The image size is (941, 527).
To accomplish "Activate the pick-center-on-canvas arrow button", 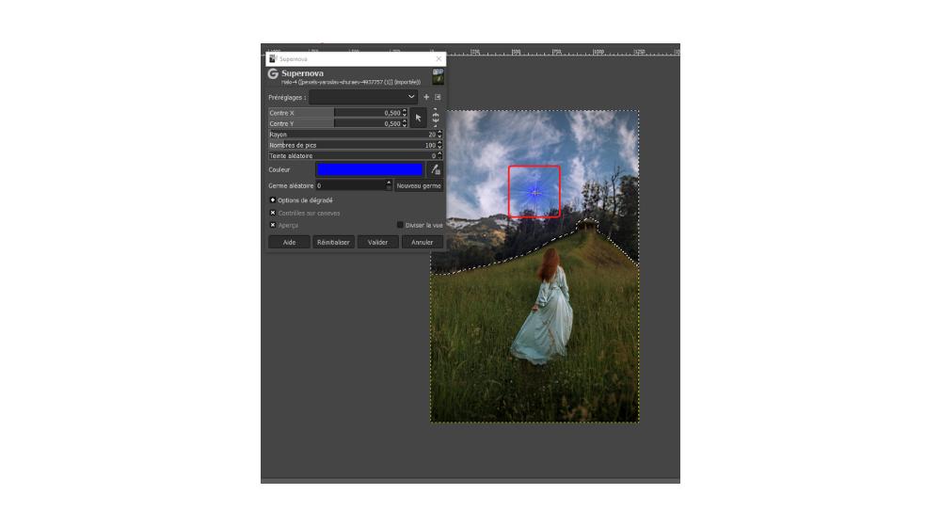I will pos(419,119).
